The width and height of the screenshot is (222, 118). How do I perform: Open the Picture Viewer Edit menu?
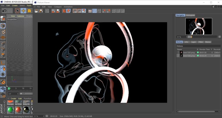click(44, 7)
